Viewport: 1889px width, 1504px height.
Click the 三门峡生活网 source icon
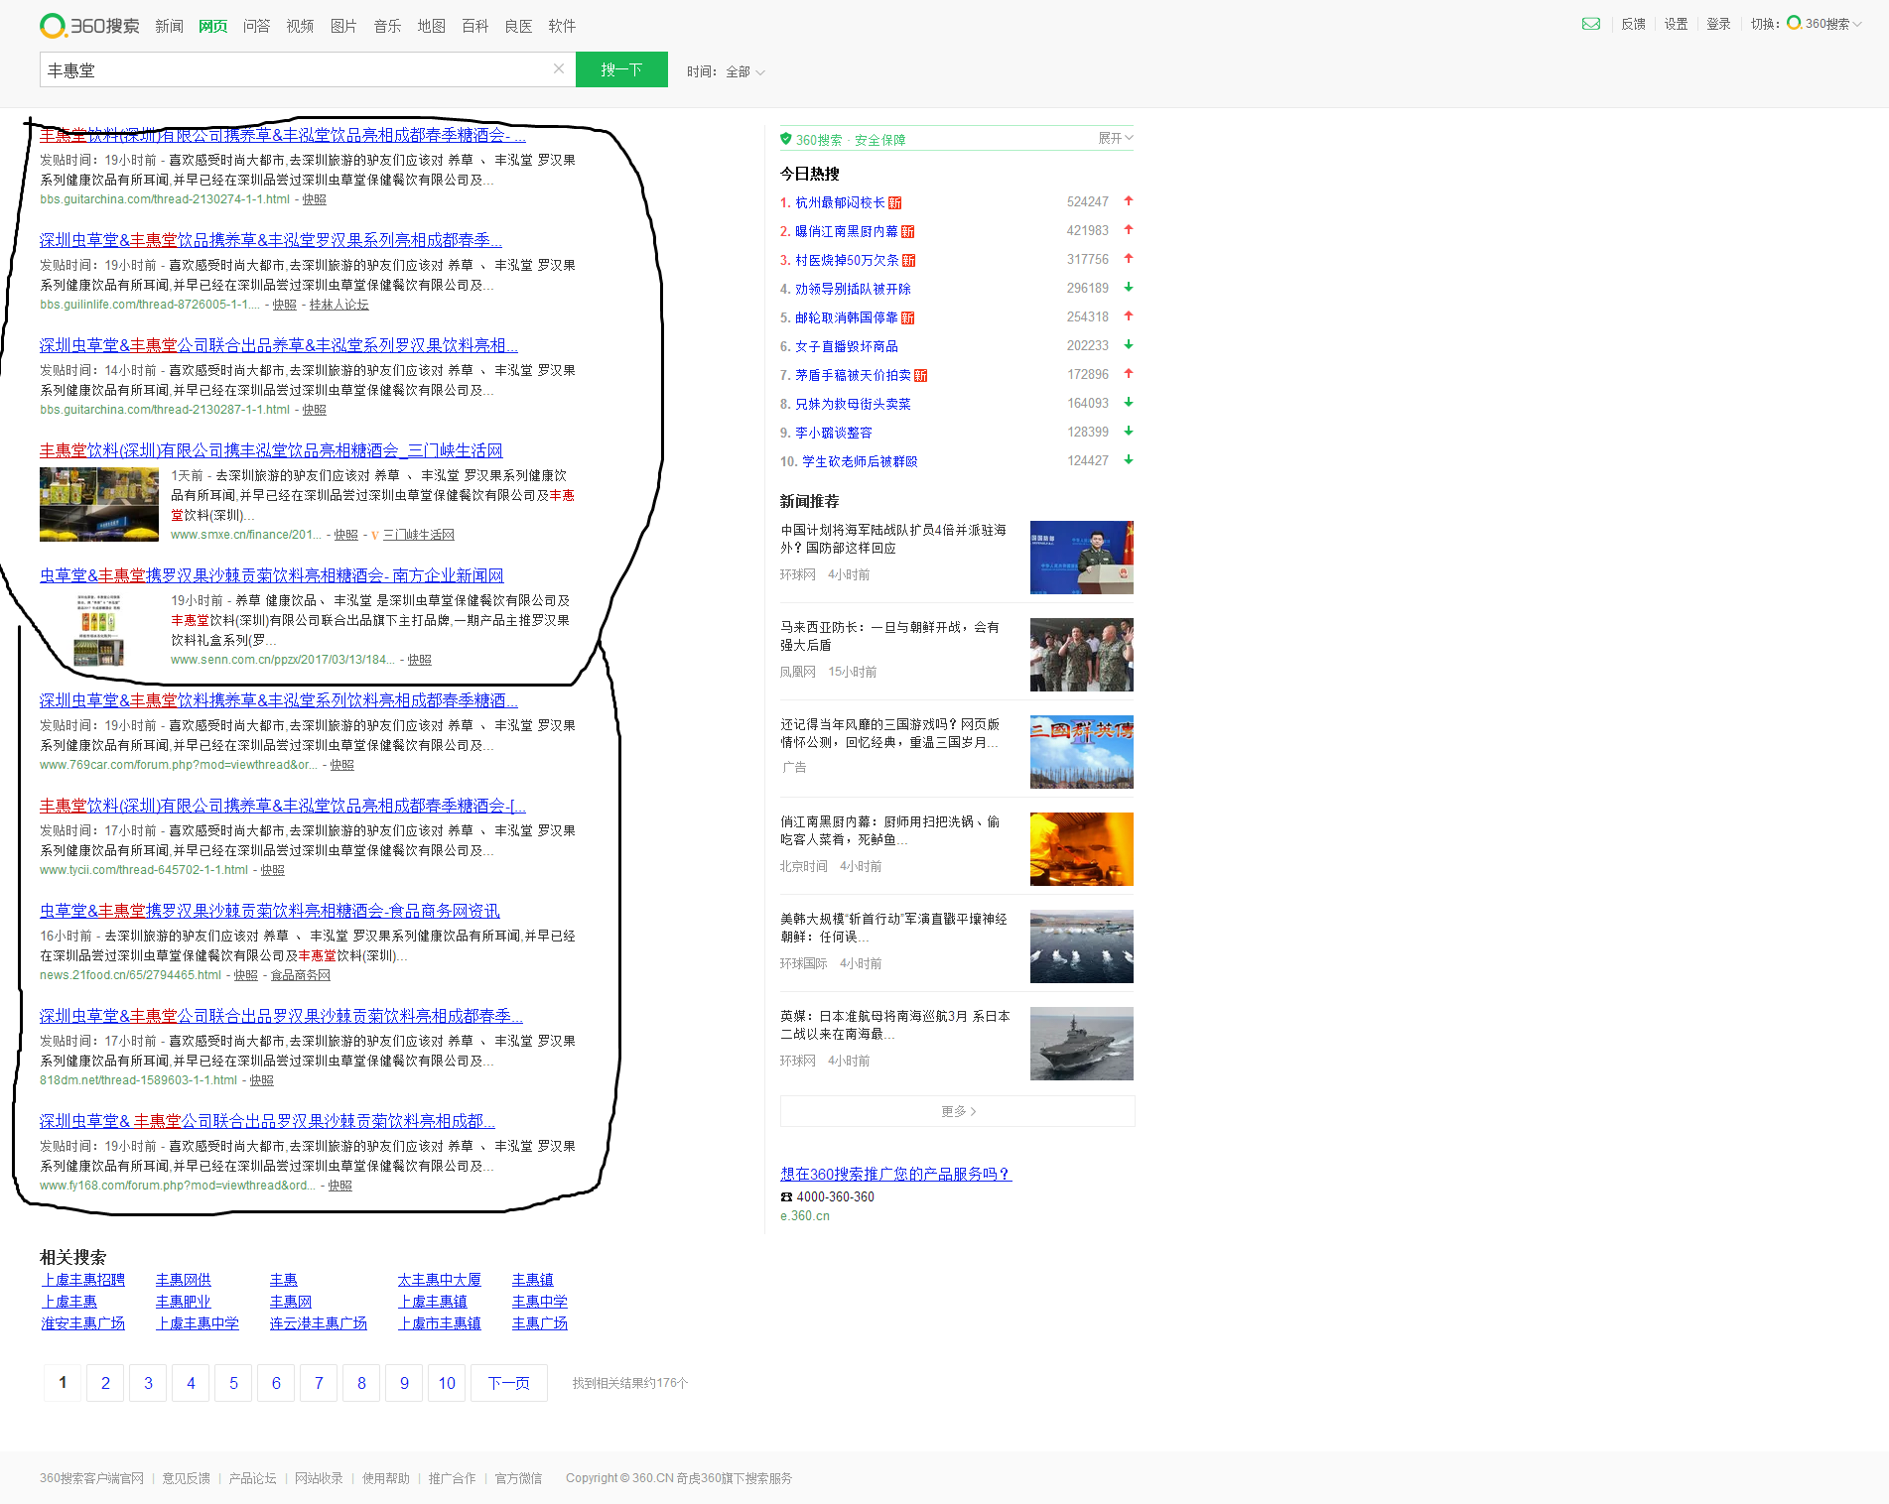(374, 535)
